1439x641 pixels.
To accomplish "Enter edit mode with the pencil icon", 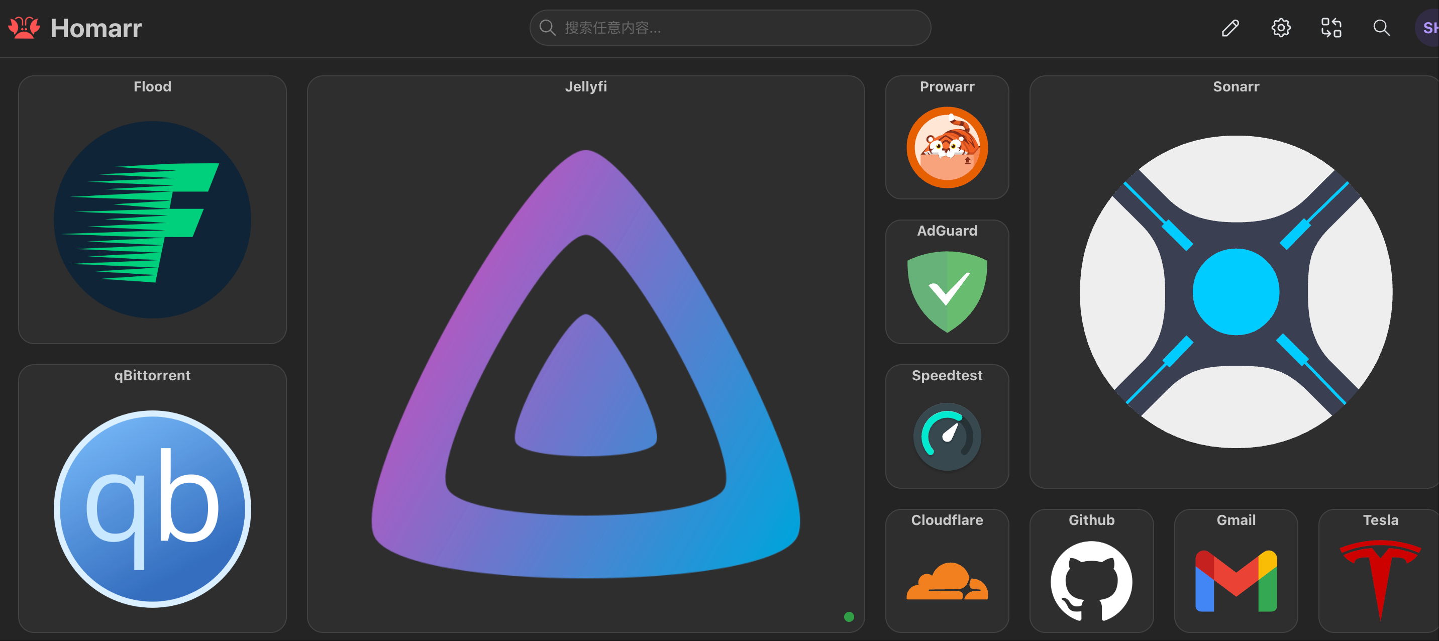I will (x=1230, y=27).
